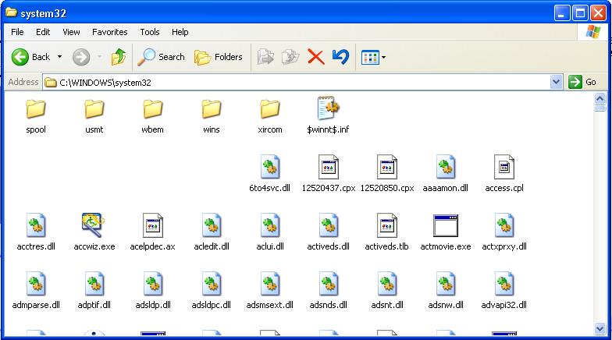Select the aclui.dll file

click(270, 232)
